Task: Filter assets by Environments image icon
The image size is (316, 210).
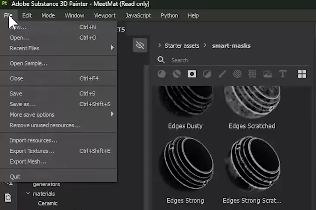Action: [268, 74]
